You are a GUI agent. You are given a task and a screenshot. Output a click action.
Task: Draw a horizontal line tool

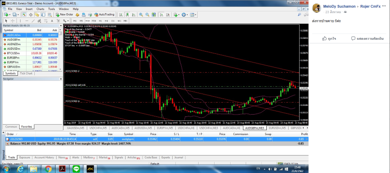26,21
